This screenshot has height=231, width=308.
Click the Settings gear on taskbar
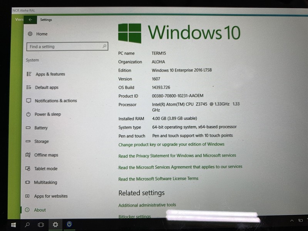(x=55, y=224)
